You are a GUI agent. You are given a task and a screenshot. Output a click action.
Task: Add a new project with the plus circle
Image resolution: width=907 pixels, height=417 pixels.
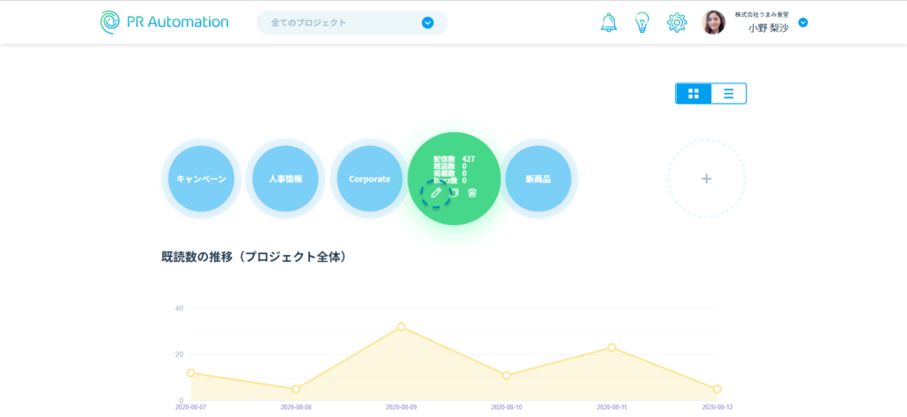click(x=706, y=179)
